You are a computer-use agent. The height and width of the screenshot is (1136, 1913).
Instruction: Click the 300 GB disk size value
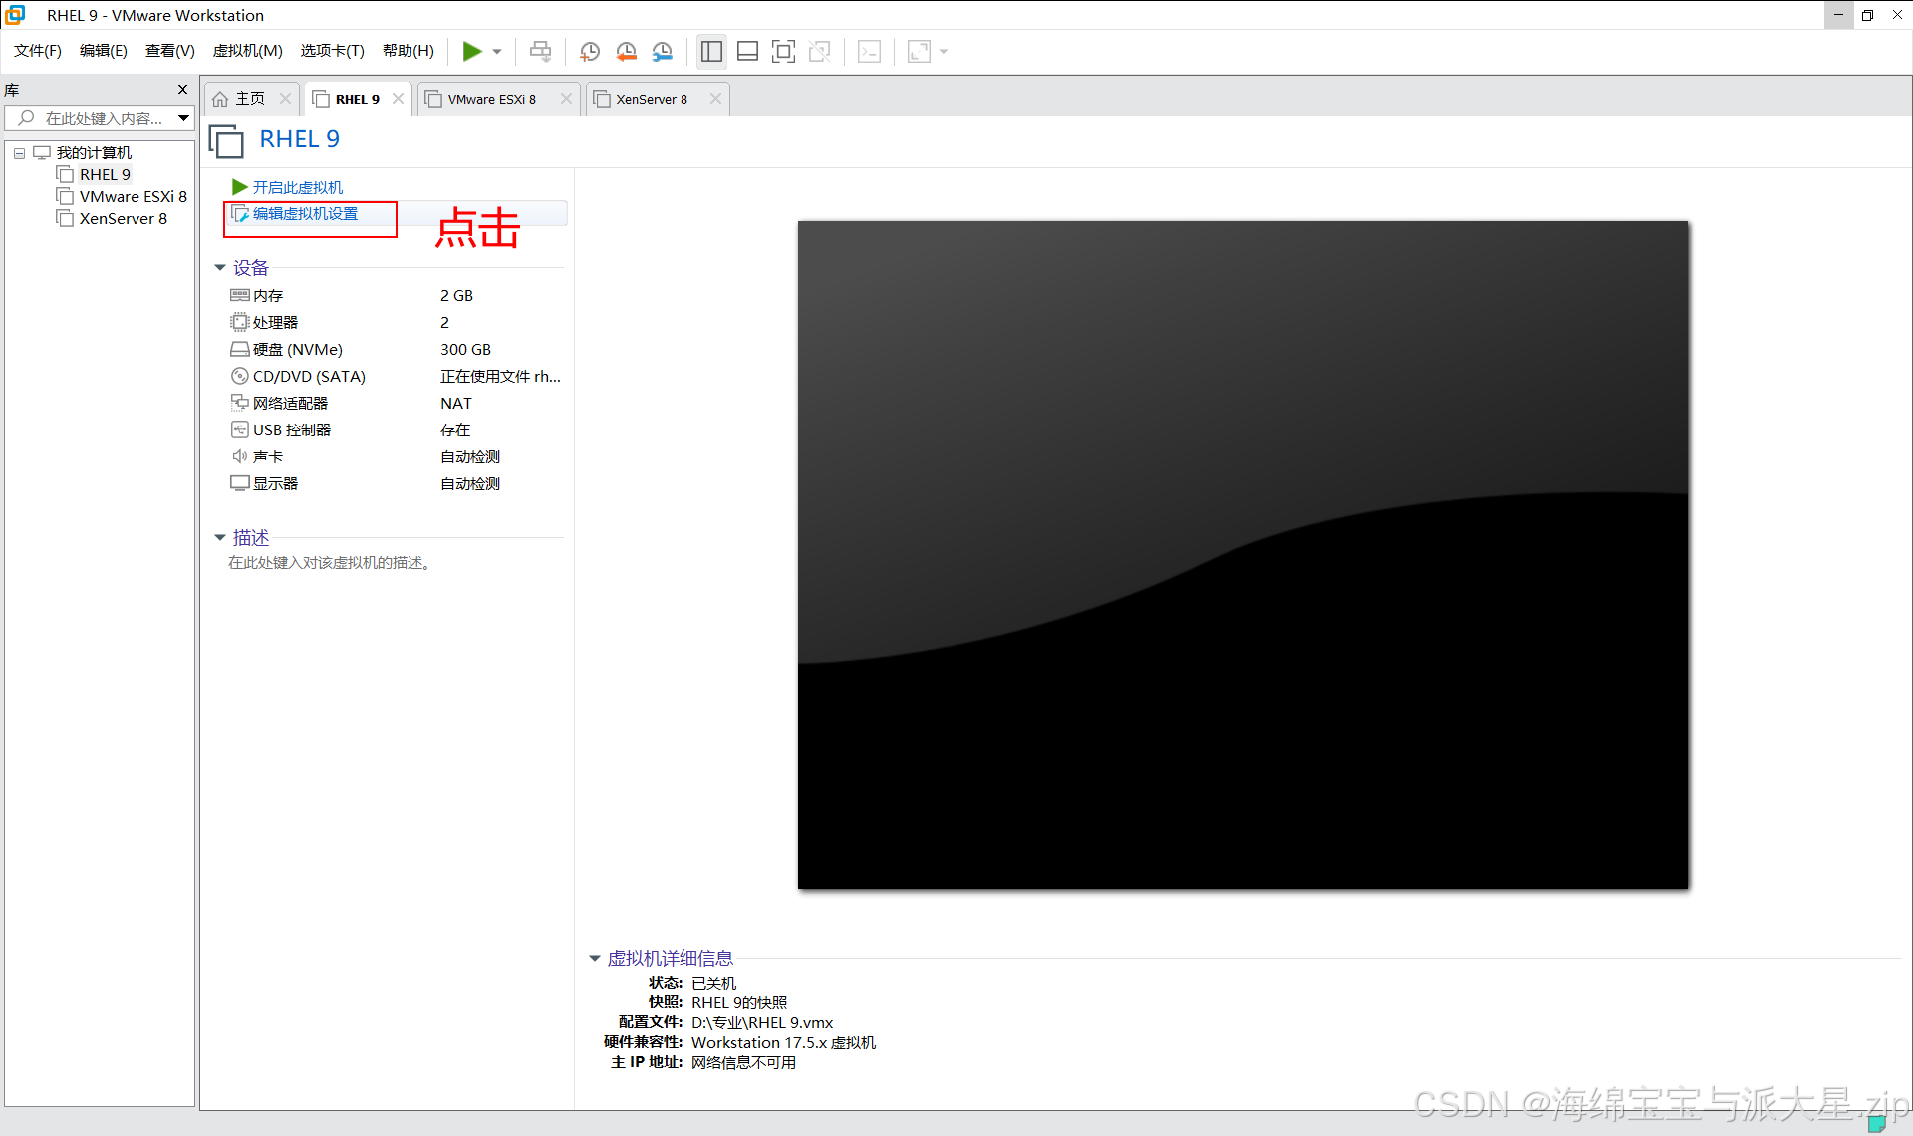point(466,349)
